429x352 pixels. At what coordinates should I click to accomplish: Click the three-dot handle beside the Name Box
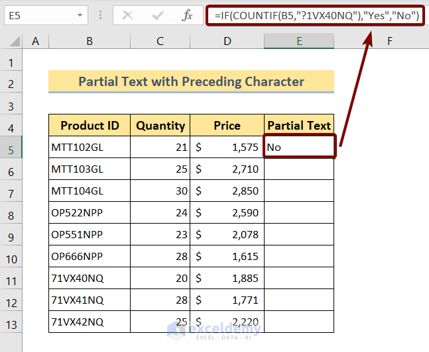click(x=101, y=15)
